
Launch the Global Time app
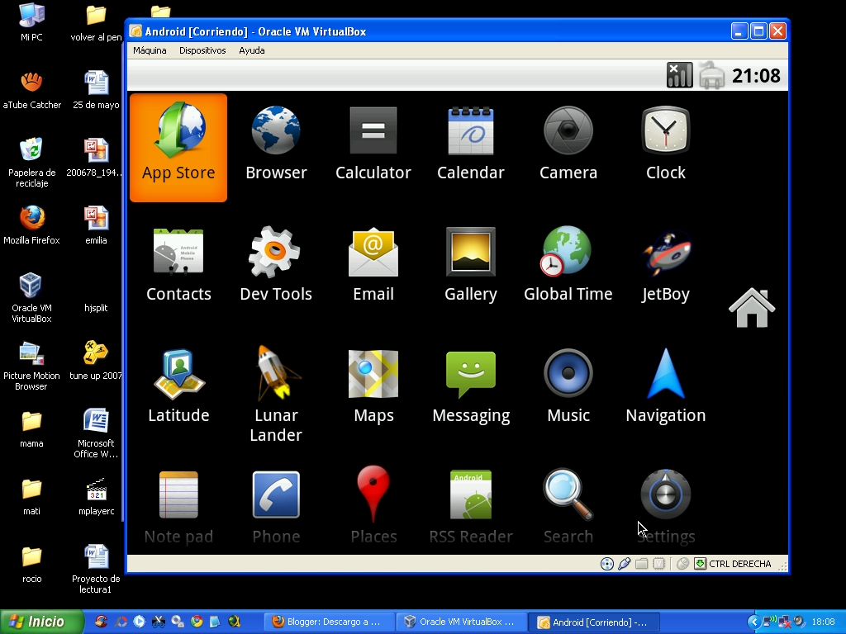[x=568, y=264]
